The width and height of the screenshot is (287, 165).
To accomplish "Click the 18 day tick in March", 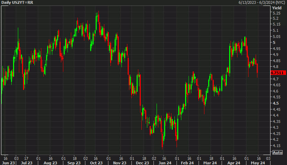I will pos(211,158).
